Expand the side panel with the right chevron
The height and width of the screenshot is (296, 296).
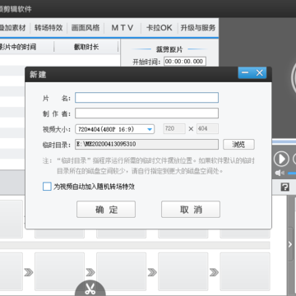tap(290, 244)
